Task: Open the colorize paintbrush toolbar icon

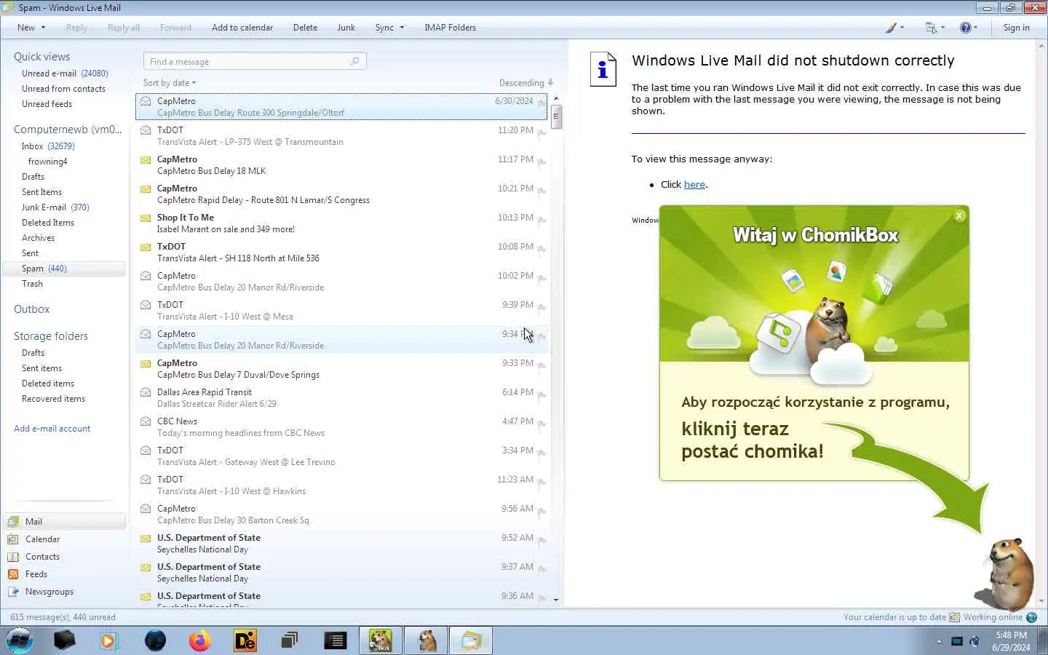Action: (891, 28)
